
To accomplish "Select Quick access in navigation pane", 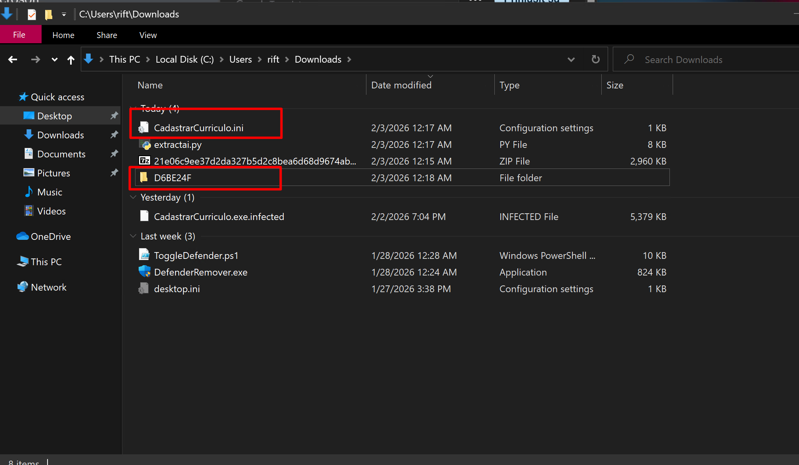I will pyautogui.click(x=57, y=97).
